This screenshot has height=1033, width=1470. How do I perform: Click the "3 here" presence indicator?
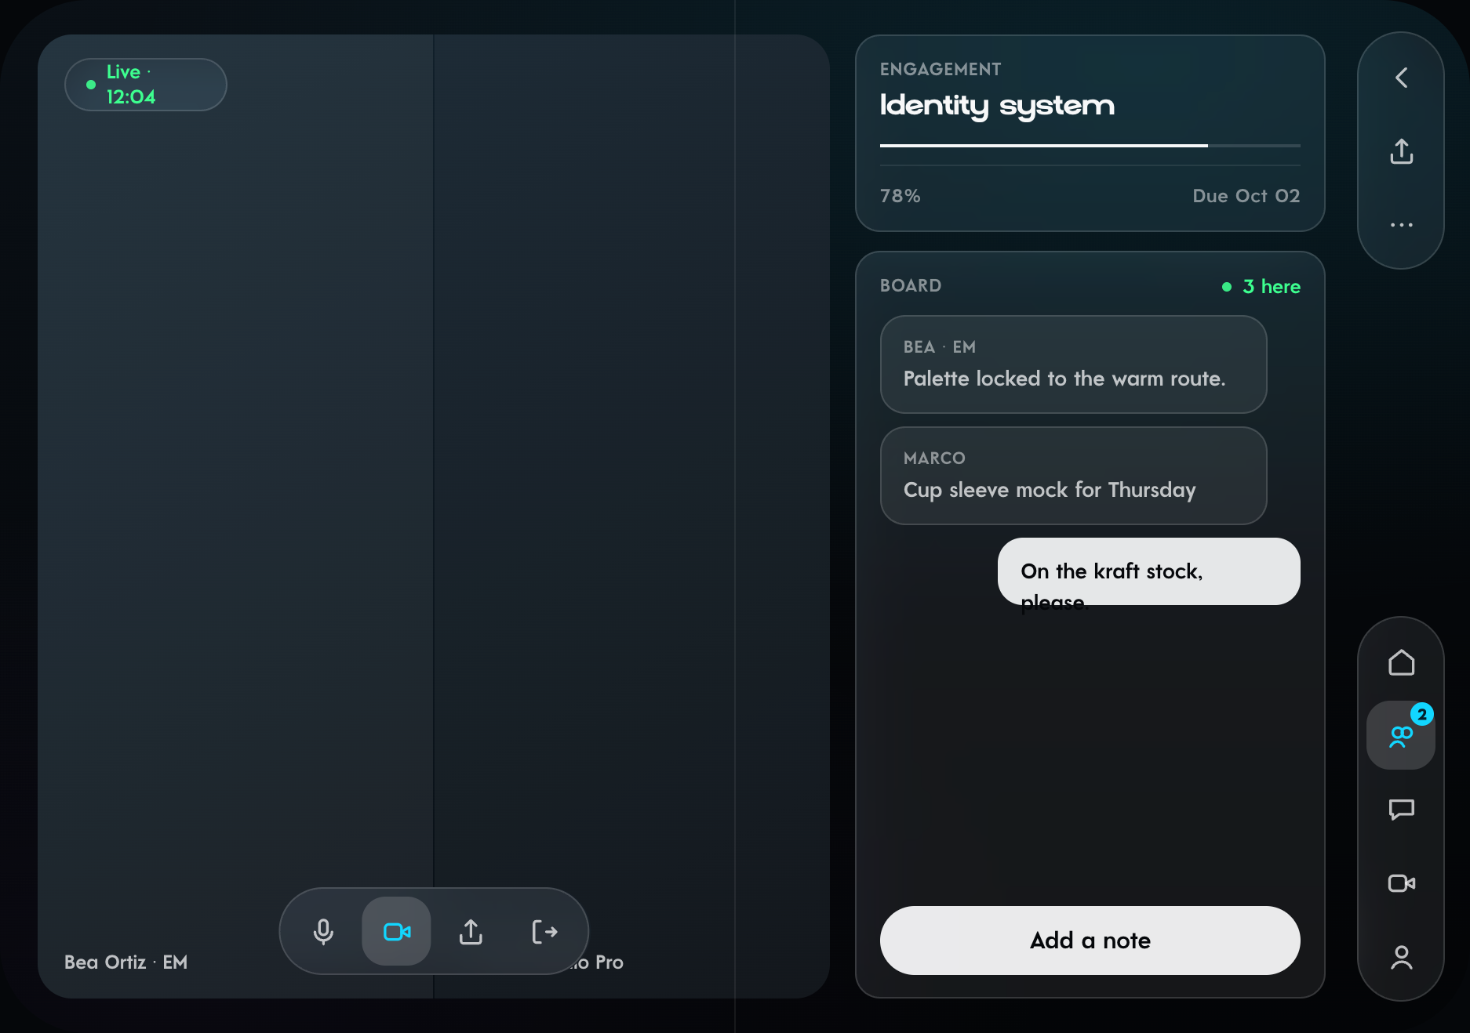tap(1261, 287)
